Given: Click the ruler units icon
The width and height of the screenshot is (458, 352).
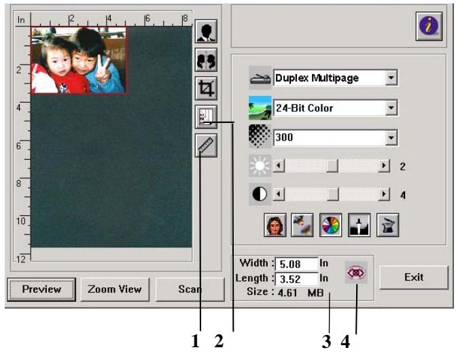Looking at the screenshot, I should click(206, 145).
